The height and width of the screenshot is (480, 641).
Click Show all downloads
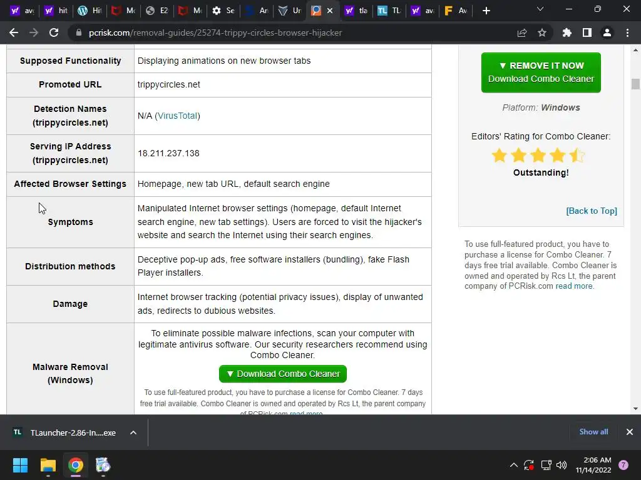tap(593, 432)
